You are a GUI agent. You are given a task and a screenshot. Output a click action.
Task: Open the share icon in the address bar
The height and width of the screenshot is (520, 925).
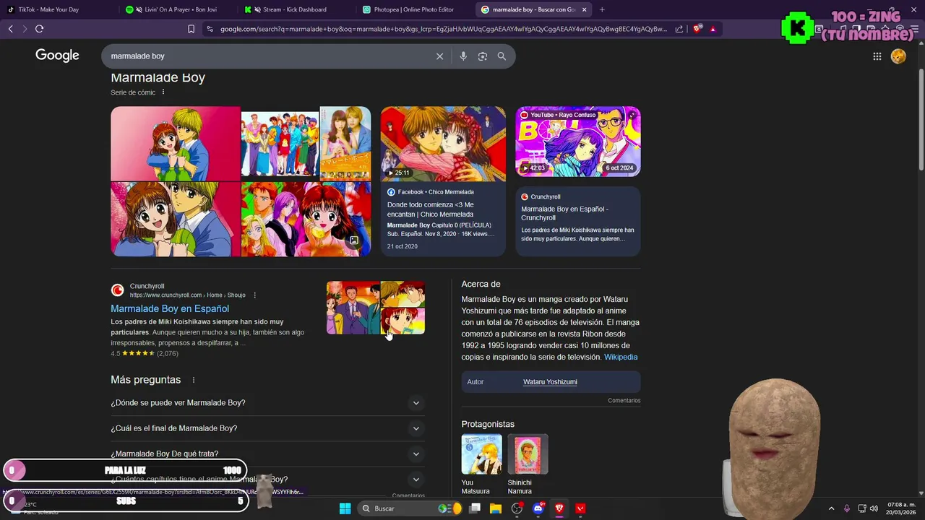tap(679, 29)
